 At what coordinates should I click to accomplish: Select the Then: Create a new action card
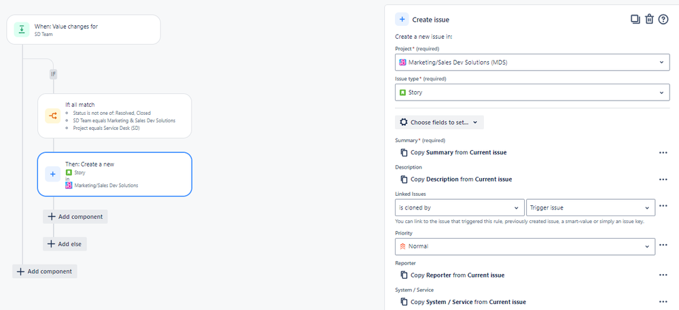pos(114,174)
